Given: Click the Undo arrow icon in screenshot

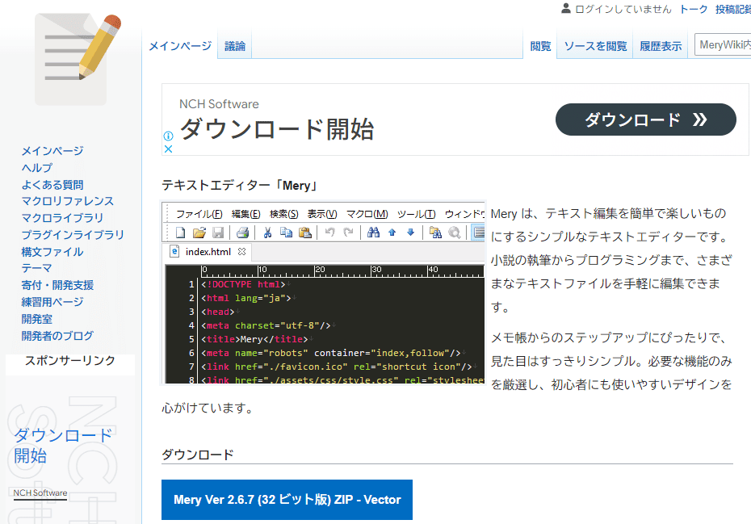Looking at the screenshot, I should pyautogui.click(x=329, y=233).
